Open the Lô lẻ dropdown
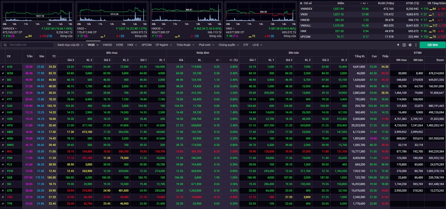The height and width of the screenshot is (209, 446). pos(258,45)
